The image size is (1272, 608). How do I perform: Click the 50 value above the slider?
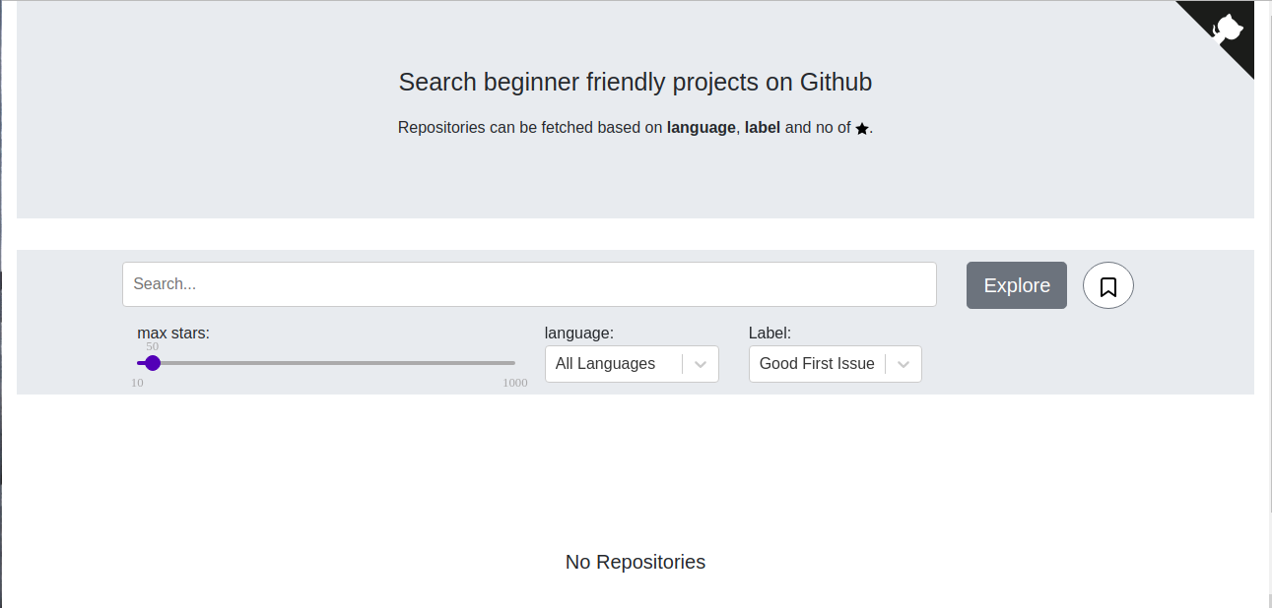coord(152,346)
